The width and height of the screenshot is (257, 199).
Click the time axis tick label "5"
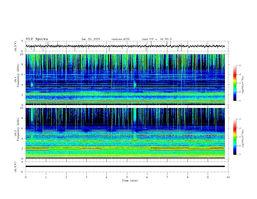click(x=127, y=177)
